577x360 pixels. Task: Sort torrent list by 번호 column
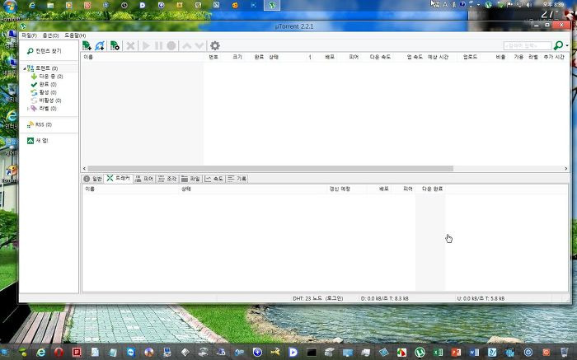(x=213, y=57)
